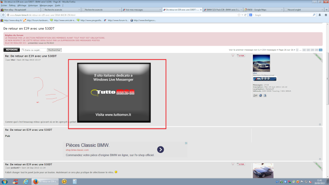This screenshot has width=329, height=185.
Task: Go to forum page 24
Action: click(x=312, y=50)
